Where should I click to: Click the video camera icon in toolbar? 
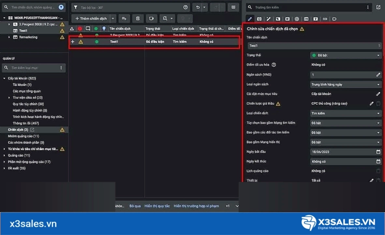(x=151, y=19)
